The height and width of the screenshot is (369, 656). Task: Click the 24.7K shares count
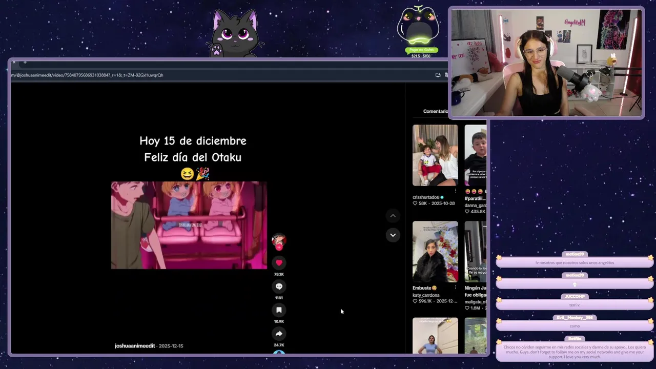click(x=279, y=345)
